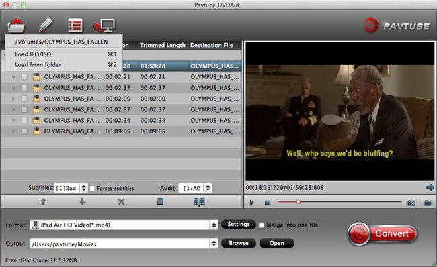Screen dimensions: 437x267
Task: Clear the list with trash icon
Action: point(160,201)
